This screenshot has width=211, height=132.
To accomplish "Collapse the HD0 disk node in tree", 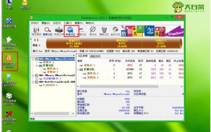I will (33, 59).
